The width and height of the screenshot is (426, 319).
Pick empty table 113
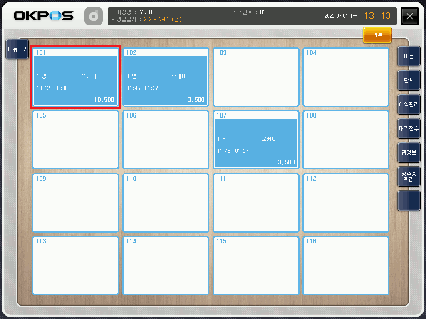[75, 265]
